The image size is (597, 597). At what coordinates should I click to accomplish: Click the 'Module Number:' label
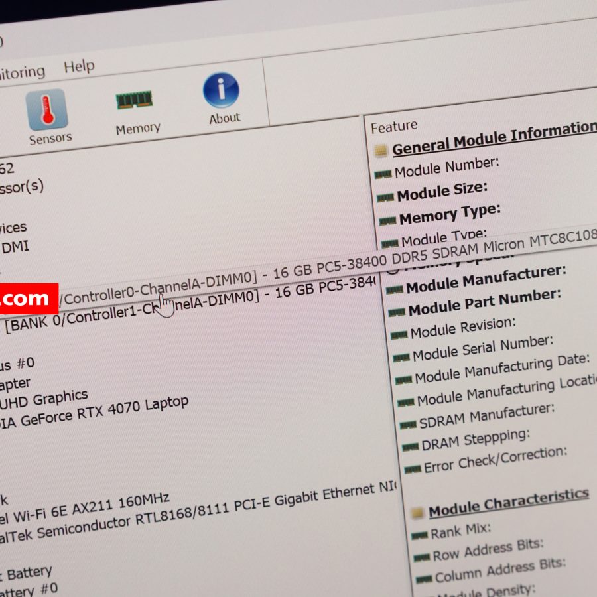446,168
